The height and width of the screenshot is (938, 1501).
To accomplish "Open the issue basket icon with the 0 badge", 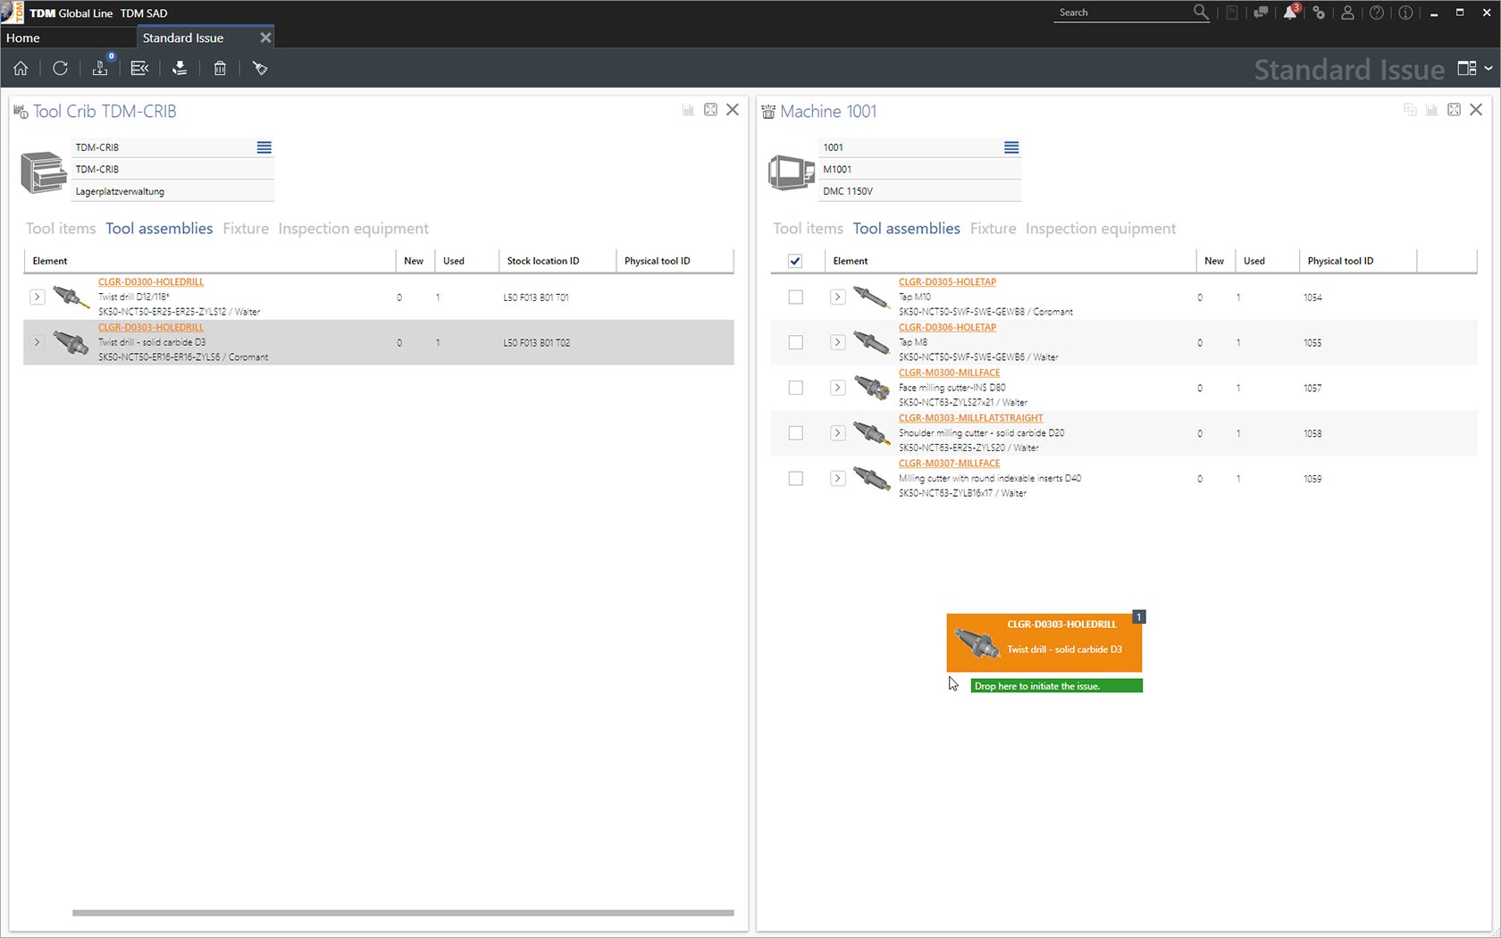I will (x=100, y=68).
